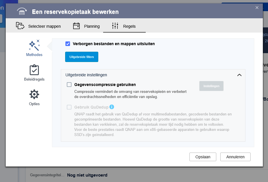
Task: Uncheck Verborgen bestanden en mappen uitsluiten
Action: pos(68,44)
